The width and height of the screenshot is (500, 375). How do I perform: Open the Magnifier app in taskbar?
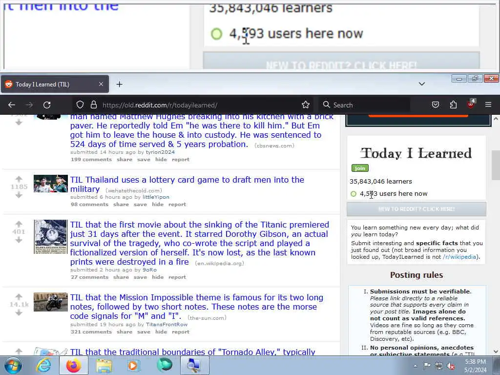(x=194, y=365)
